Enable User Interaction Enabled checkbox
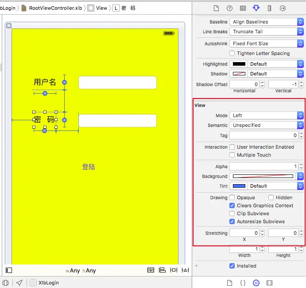This screenshot has height=288, width=306. point(232,147)
